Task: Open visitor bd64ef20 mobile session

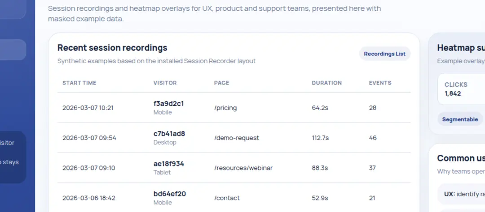Action: (x=170, y=194)
